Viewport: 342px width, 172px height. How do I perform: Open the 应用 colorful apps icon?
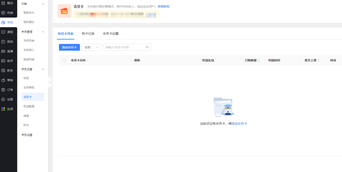(x=3, y=109)
